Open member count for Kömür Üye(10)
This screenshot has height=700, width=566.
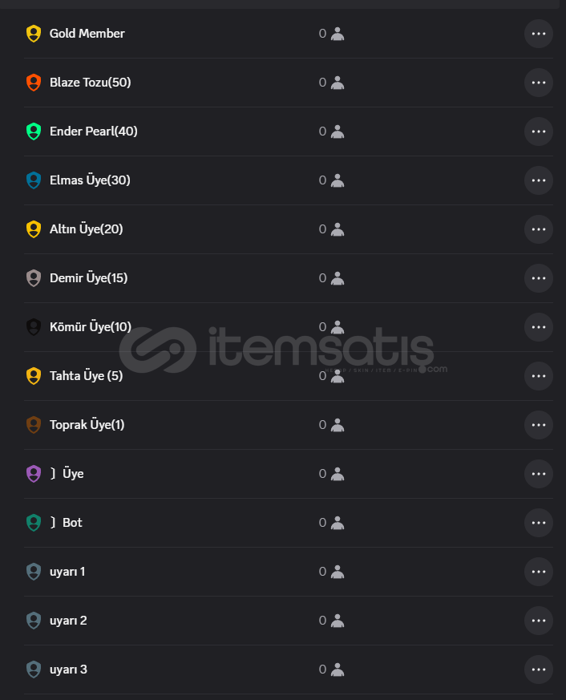click(331, 327)
